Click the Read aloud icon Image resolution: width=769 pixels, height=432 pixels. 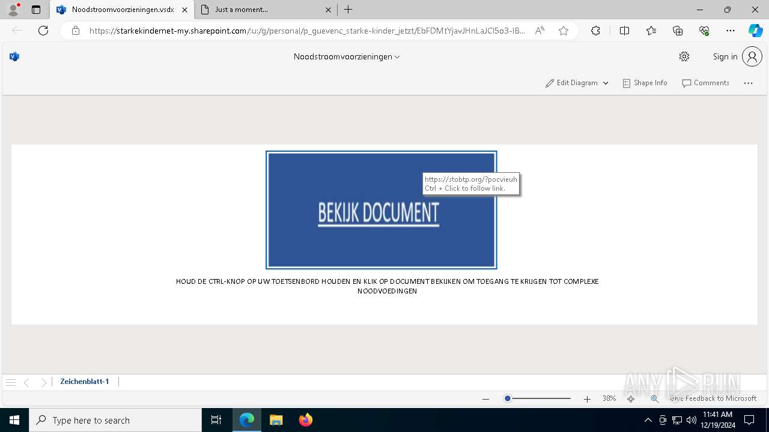coord(540,31)
